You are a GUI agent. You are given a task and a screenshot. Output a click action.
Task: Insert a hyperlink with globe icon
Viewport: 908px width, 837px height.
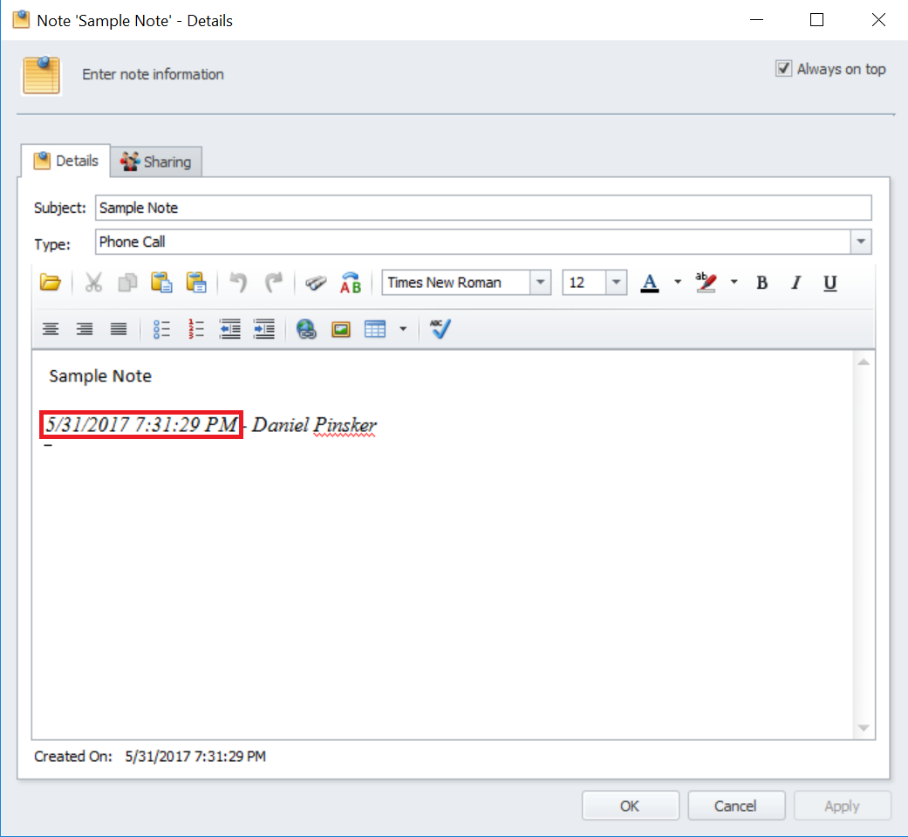(306, 329)
